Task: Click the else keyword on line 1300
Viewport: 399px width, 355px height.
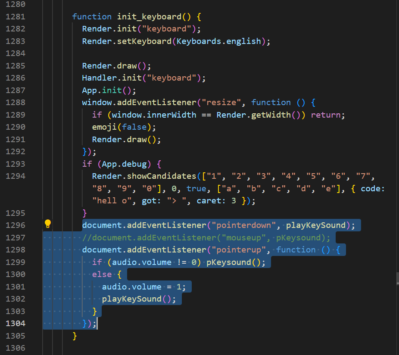Action: pos(102,274)
